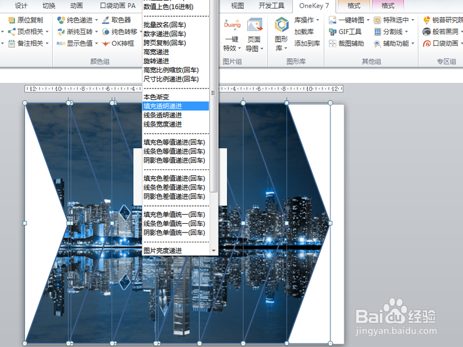
Task: Click the 裁图辅助 tool
Action: click(x=346, y=43)
